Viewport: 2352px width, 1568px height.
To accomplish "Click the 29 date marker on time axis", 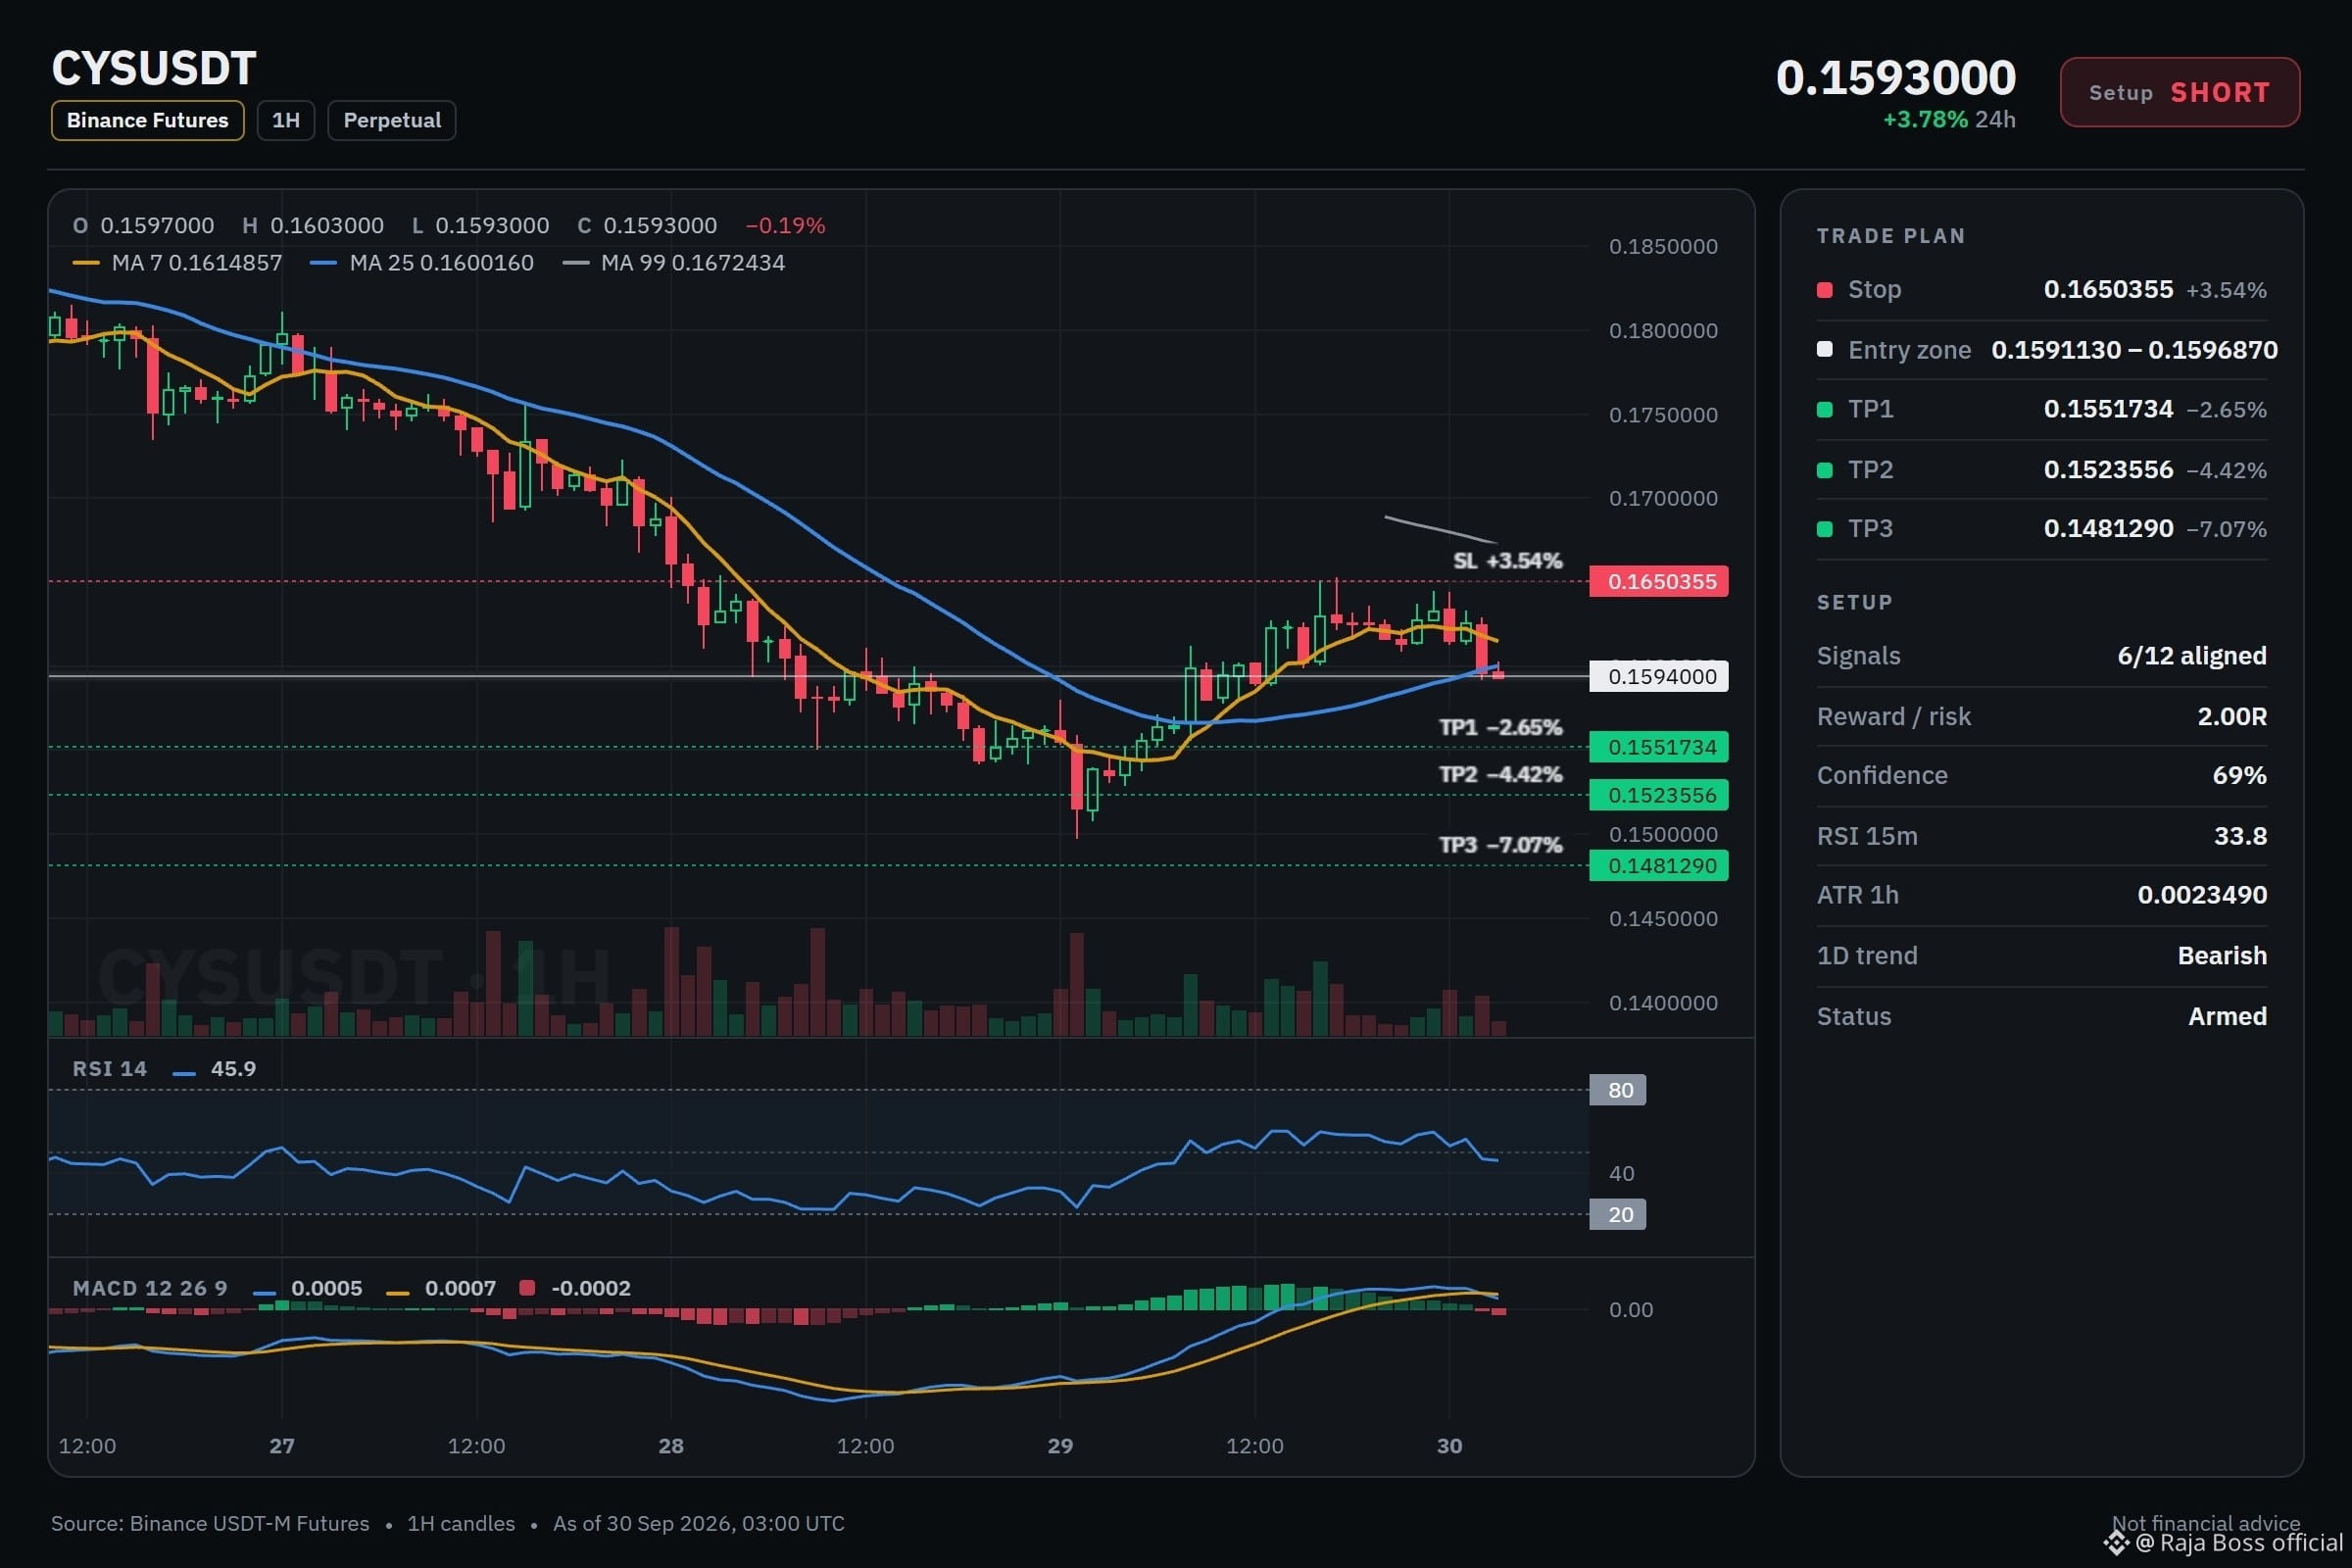I will (x=1060, y=1446).
